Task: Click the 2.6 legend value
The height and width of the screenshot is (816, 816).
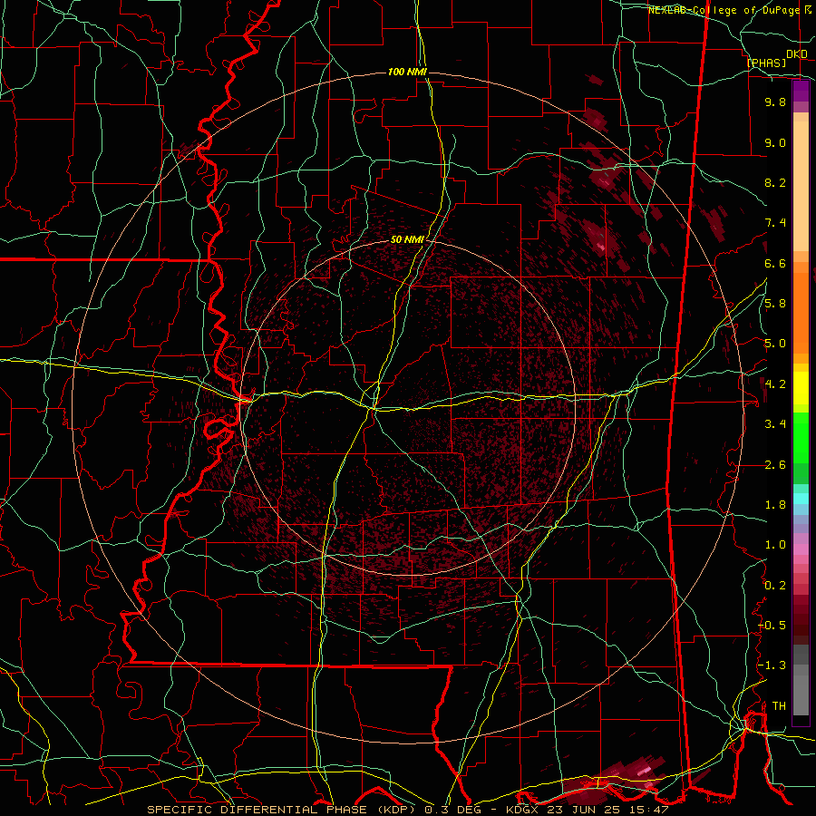Action: (775, 465)
